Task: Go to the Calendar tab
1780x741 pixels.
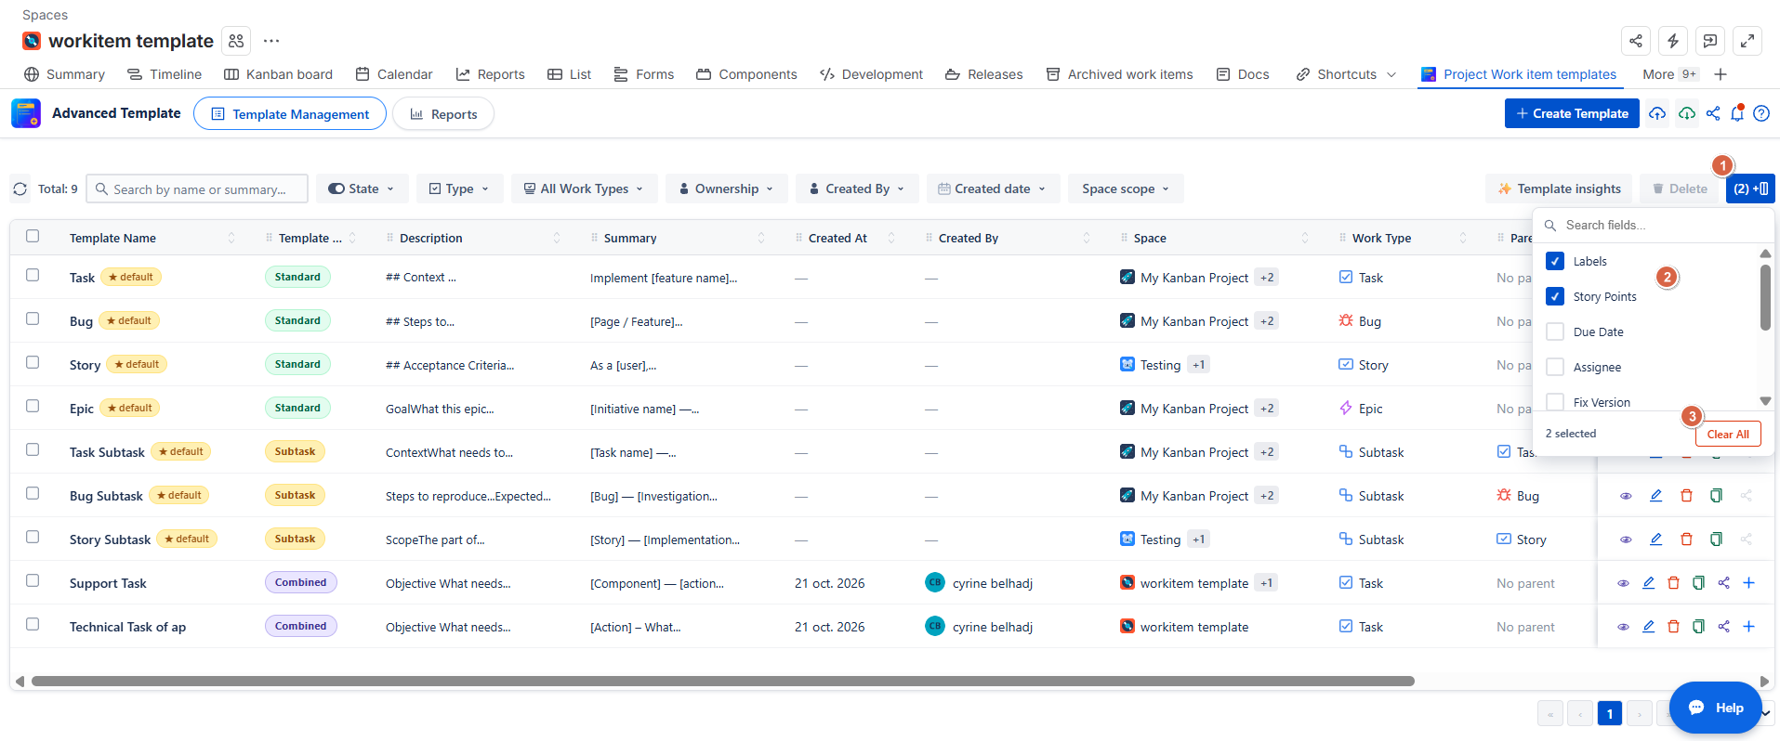Action: pyautogui.click(x=394, y=74)
